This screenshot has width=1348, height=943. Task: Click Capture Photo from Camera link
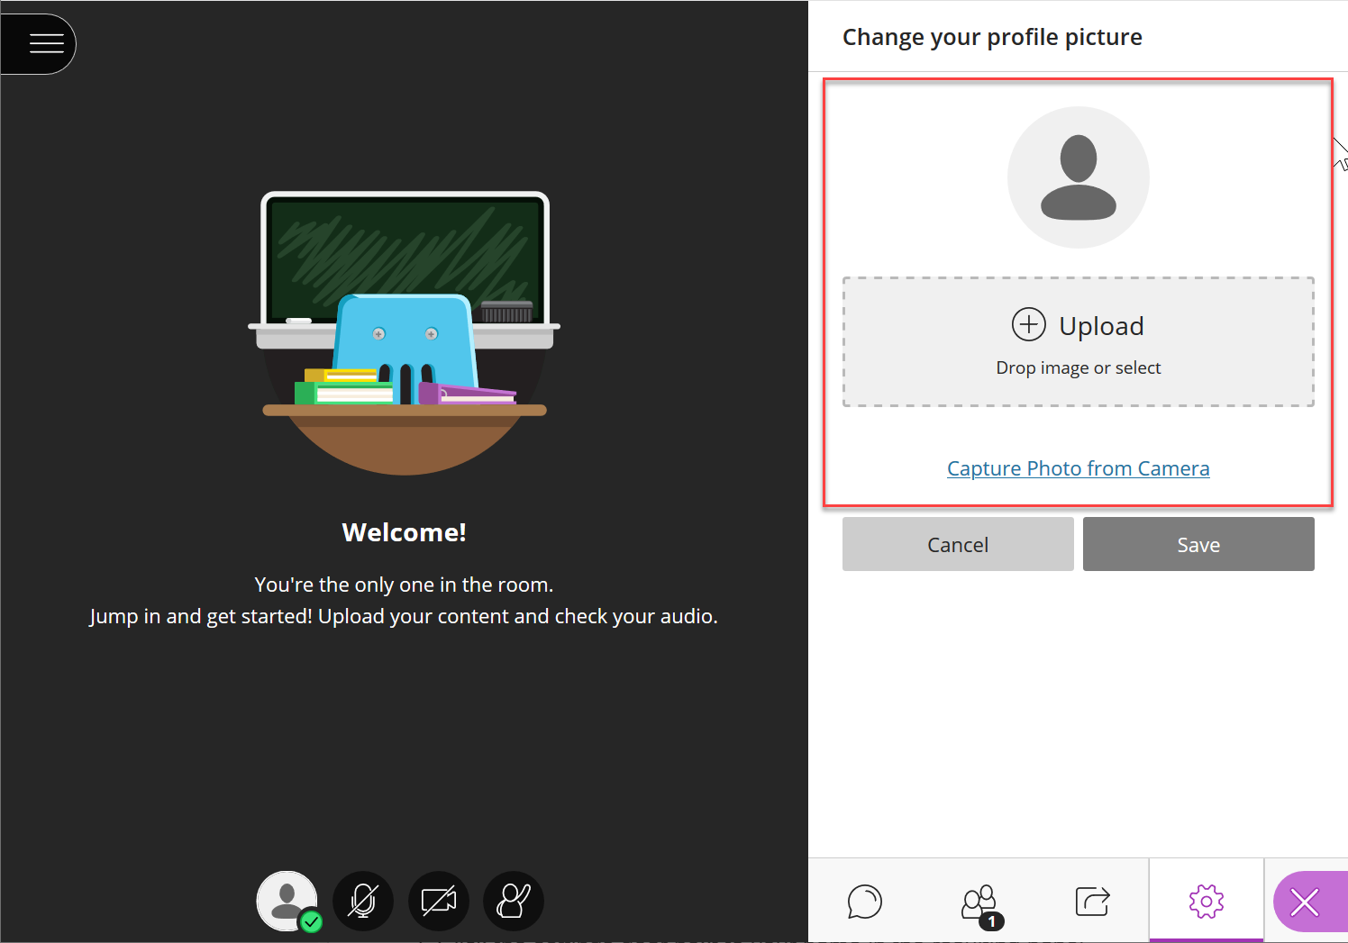coord(1079,468)
